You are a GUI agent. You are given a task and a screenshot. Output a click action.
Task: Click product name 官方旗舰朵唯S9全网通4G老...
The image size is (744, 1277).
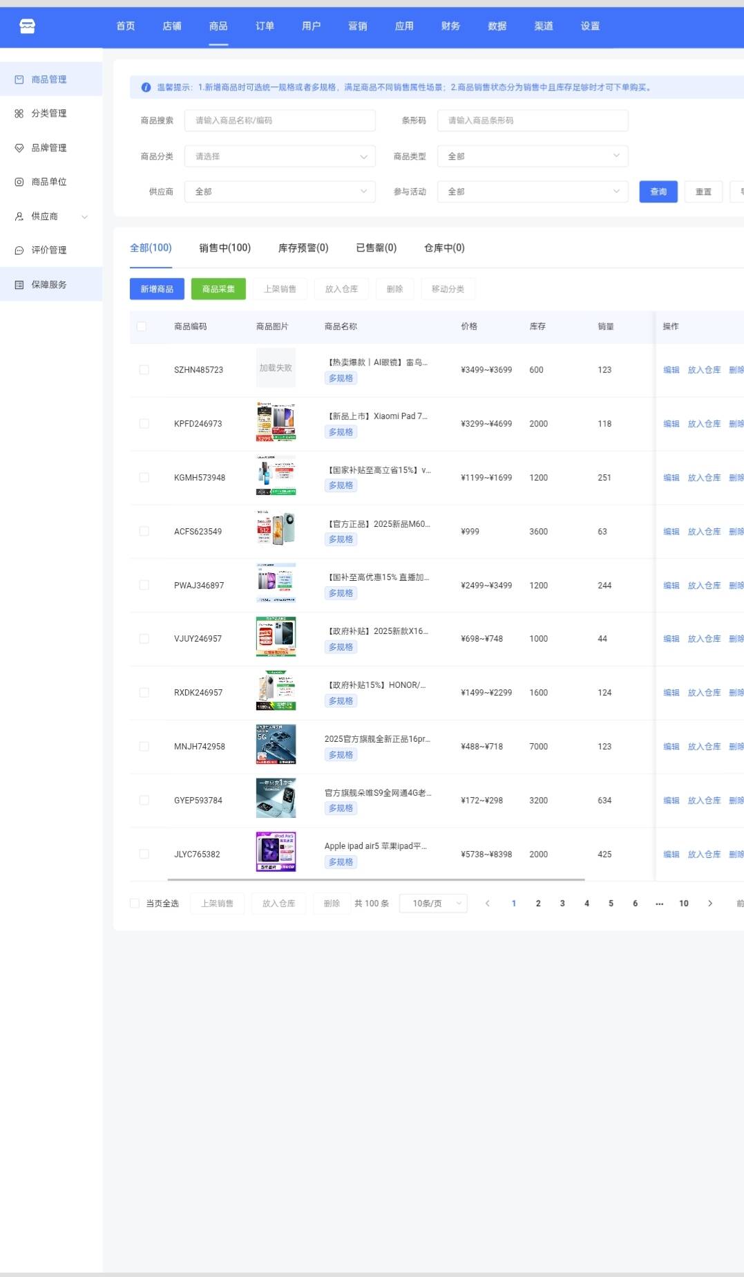point(378,792)
